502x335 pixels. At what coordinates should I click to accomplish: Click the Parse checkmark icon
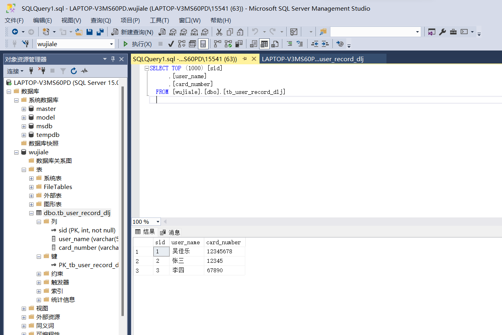(x=171, y=44)
